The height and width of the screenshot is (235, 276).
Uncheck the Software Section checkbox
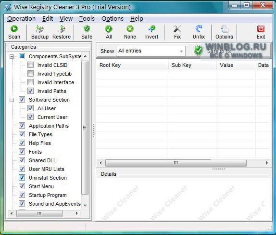pyautogui.click(x=22, y=99)
